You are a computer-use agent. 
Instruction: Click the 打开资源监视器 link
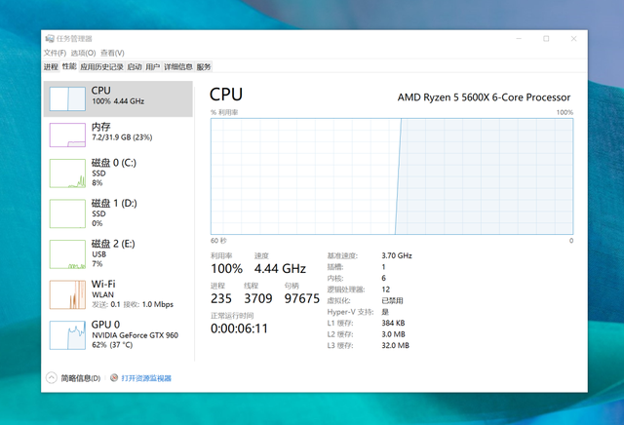click(x=146, y=378)
